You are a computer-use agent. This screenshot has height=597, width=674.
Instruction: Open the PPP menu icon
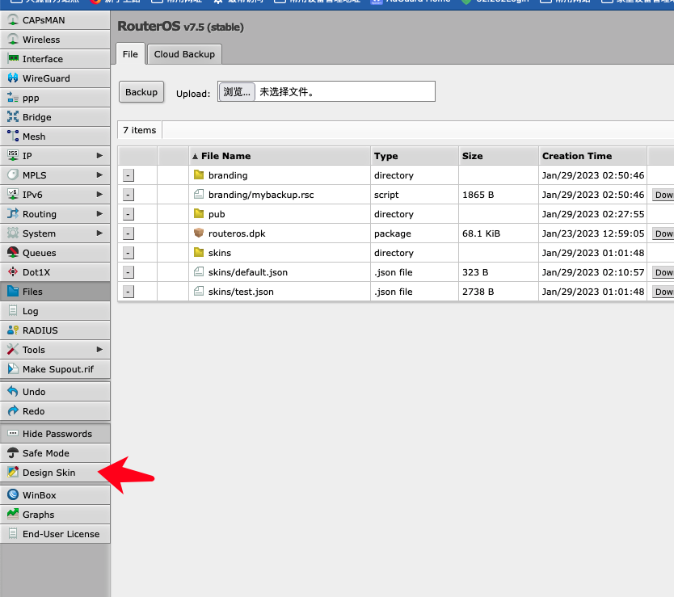pyautogui.click(x=13, y=98)
